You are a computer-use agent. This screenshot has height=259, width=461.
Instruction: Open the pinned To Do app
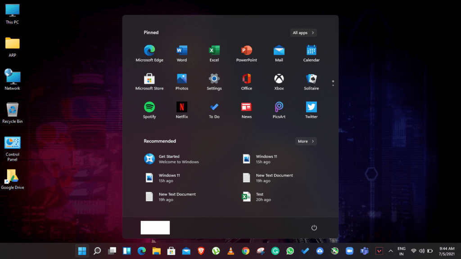pos(214,111)
